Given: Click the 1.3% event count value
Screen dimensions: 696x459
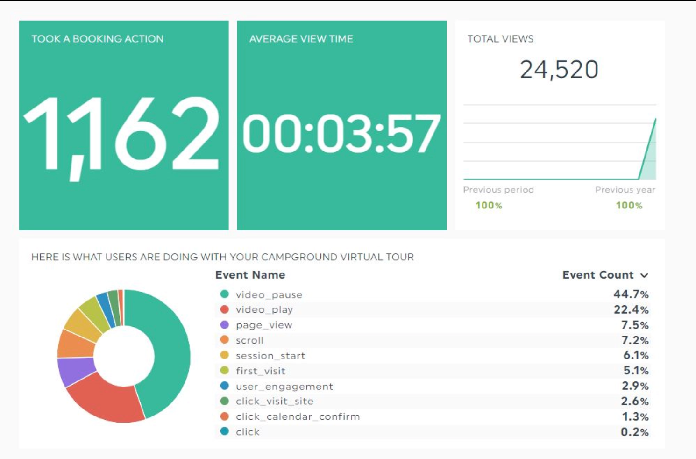Looking at the screenshot, I should 635,416.
